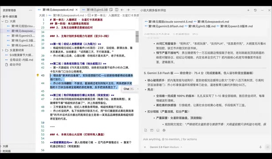Click the third icon, a panel, under the chat response

158,130
